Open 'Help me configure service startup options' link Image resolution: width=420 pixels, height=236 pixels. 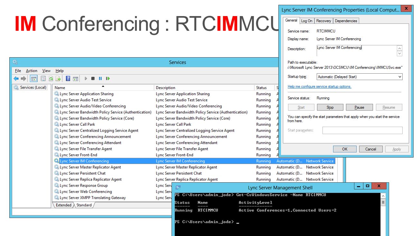click(320, 87)
